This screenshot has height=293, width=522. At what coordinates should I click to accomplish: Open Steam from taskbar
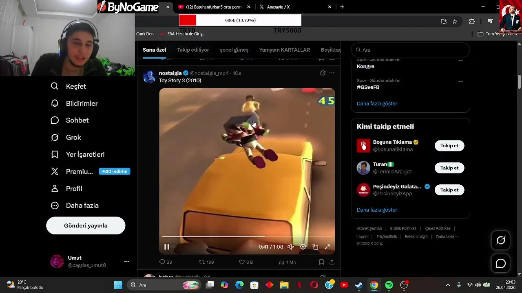coord(359,285)
